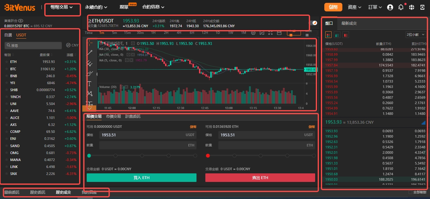
Task: Select the pitchfork drawing tool
Action: 90,63
